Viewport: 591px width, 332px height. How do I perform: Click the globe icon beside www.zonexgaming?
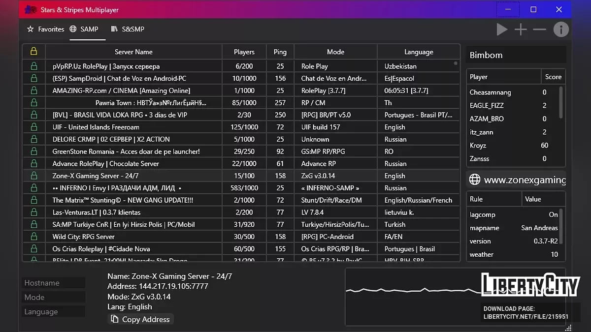[474, 180]
